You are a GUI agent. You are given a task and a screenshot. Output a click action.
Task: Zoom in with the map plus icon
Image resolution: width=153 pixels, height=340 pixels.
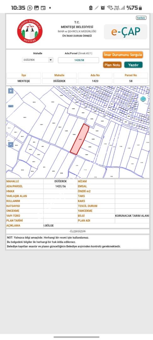click(11, 91)
